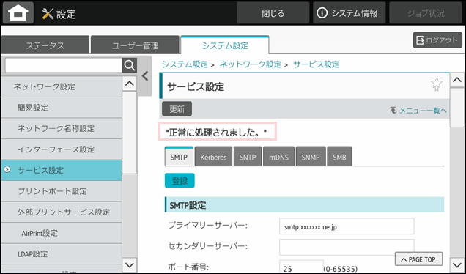Click main pane scroll up arrow
The image size is (466, 274).
pos(457,80)
